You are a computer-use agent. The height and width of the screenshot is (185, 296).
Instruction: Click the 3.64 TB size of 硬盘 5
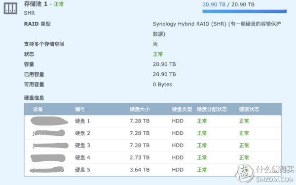pyautogui.click(x=140, y=170)
